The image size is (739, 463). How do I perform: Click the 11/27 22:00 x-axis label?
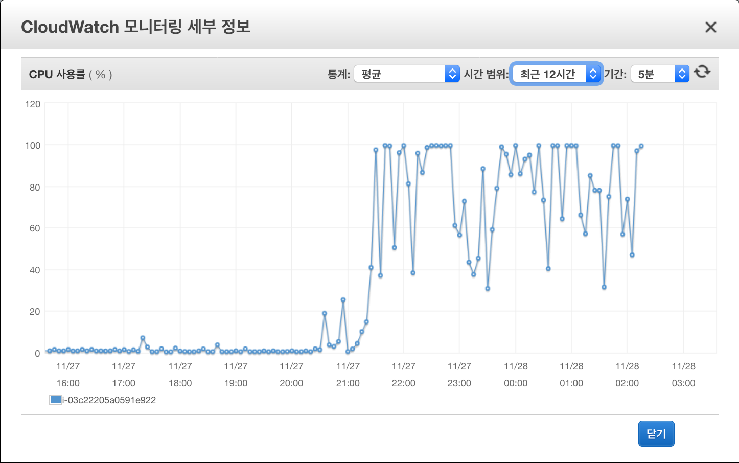[x=403, y=375]
